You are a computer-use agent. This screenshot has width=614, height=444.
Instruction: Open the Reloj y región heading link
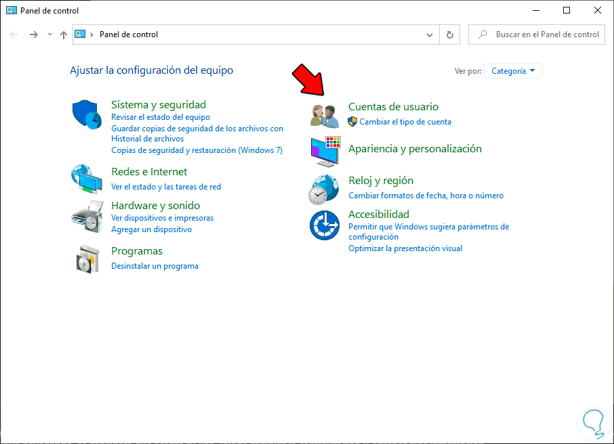(x=381, y=180)
